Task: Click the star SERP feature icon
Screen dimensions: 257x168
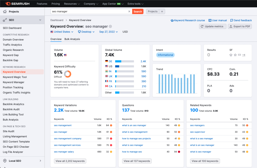Action: 235,55
